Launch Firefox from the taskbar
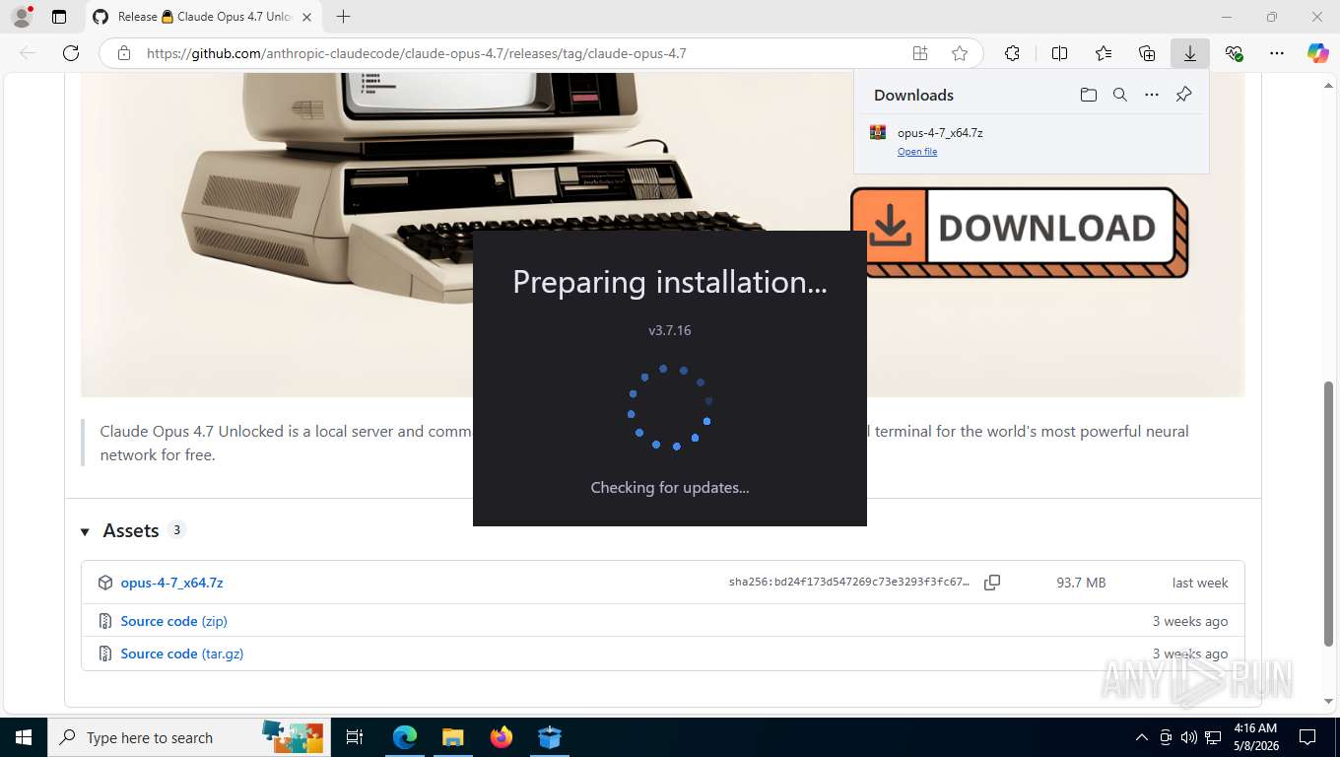Image resolution: width=1340 pixels, height=757 pixels. click(x=502, y=737)
